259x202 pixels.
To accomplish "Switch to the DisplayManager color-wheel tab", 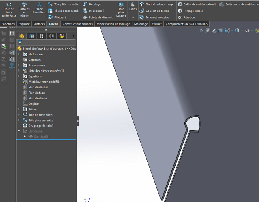I will click(62, 36).
